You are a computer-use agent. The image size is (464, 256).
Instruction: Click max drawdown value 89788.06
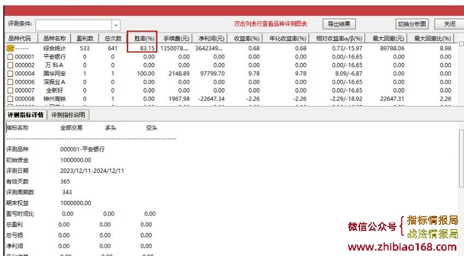[x=392, y=48]
